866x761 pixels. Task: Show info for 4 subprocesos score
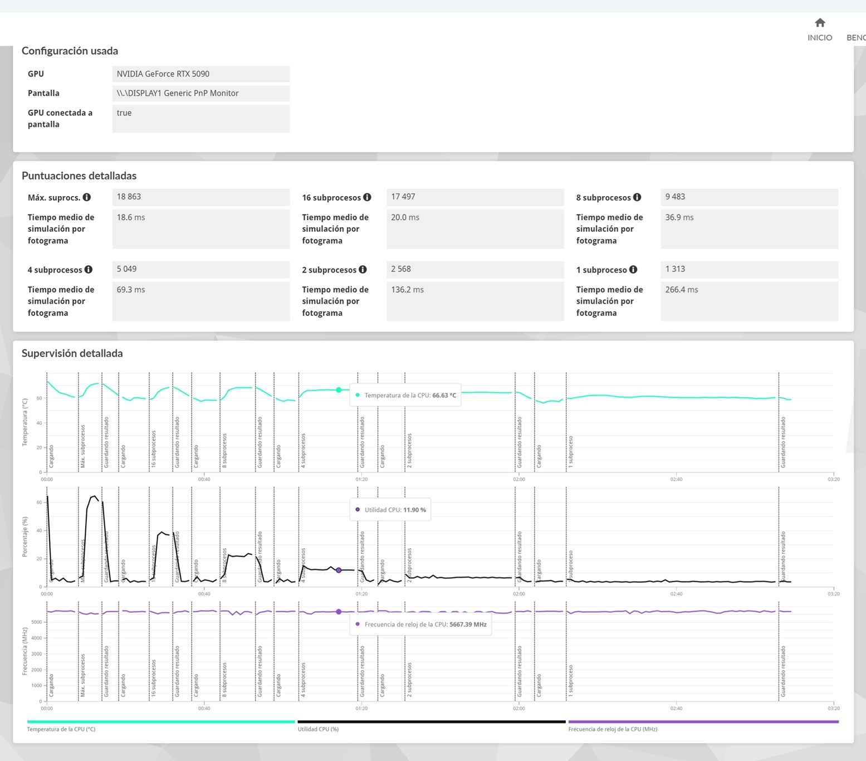coord(89,270)
